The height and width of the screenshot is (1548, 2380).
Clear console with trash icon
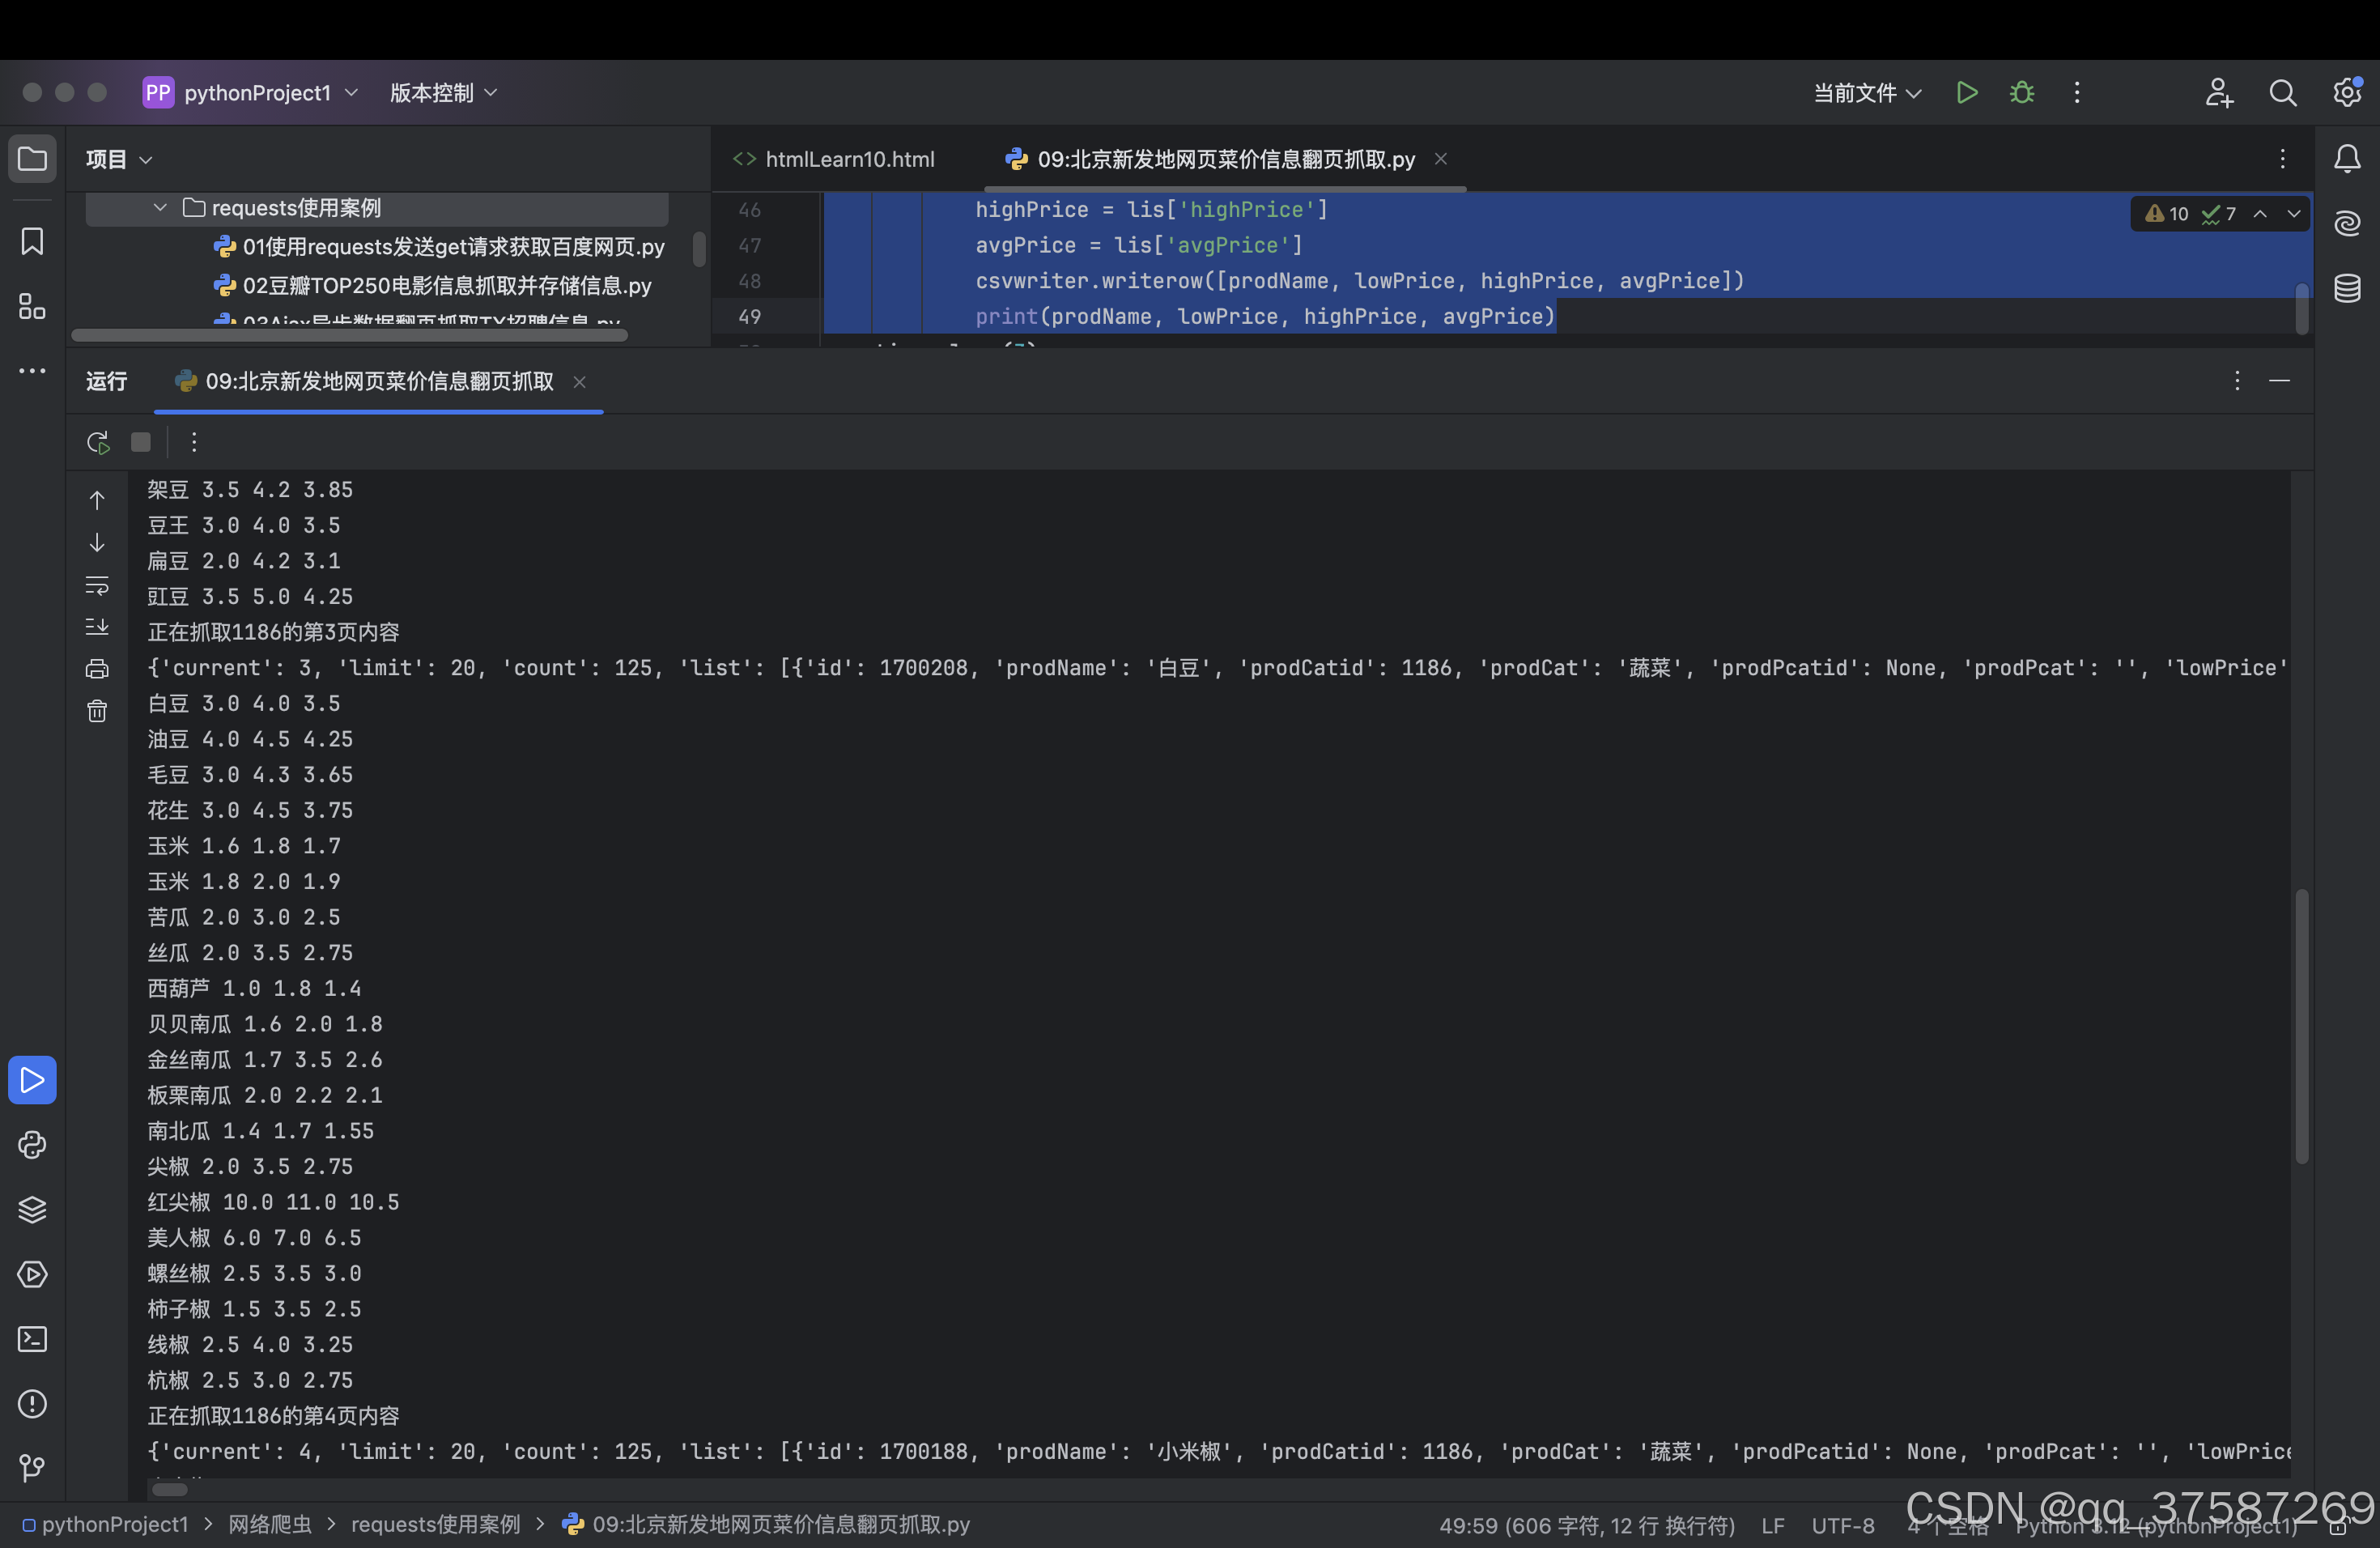(97, 711)
